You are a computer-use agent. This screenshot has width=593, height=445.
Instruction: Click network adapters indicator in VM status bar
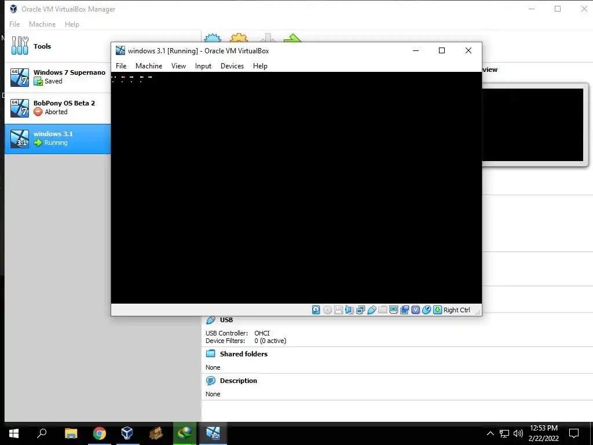pyautogui.click(x=360, y=310)
